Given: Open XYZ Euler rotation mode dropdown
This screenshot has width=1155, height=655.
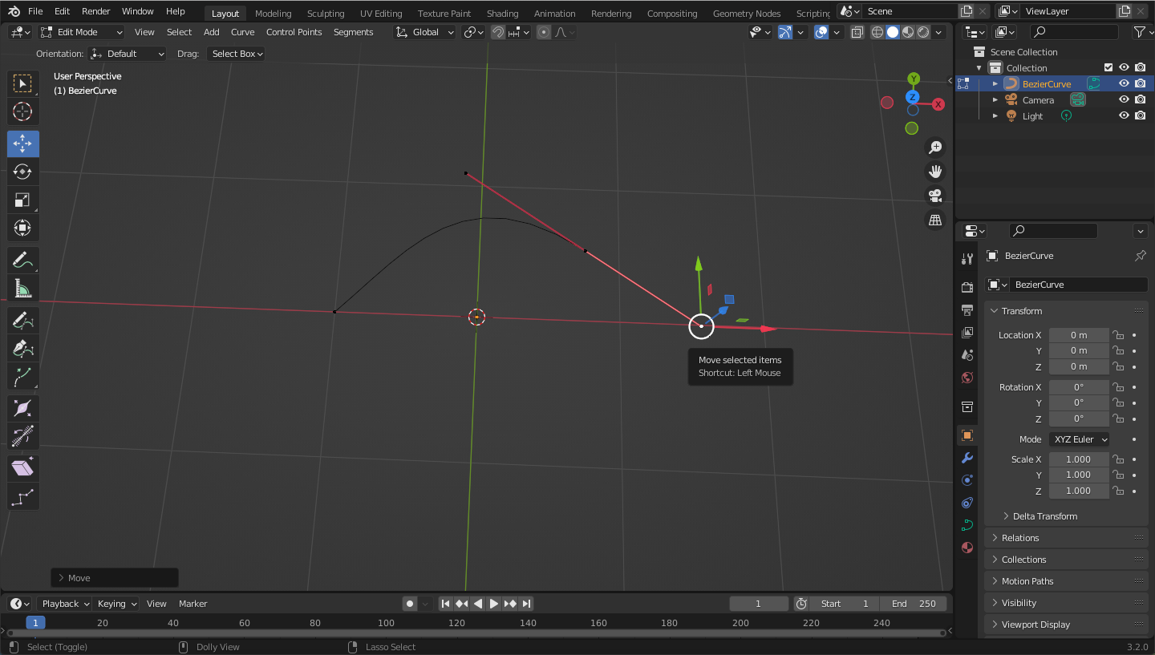Looking at the screenshot, I should click(x=1080, y=439).
